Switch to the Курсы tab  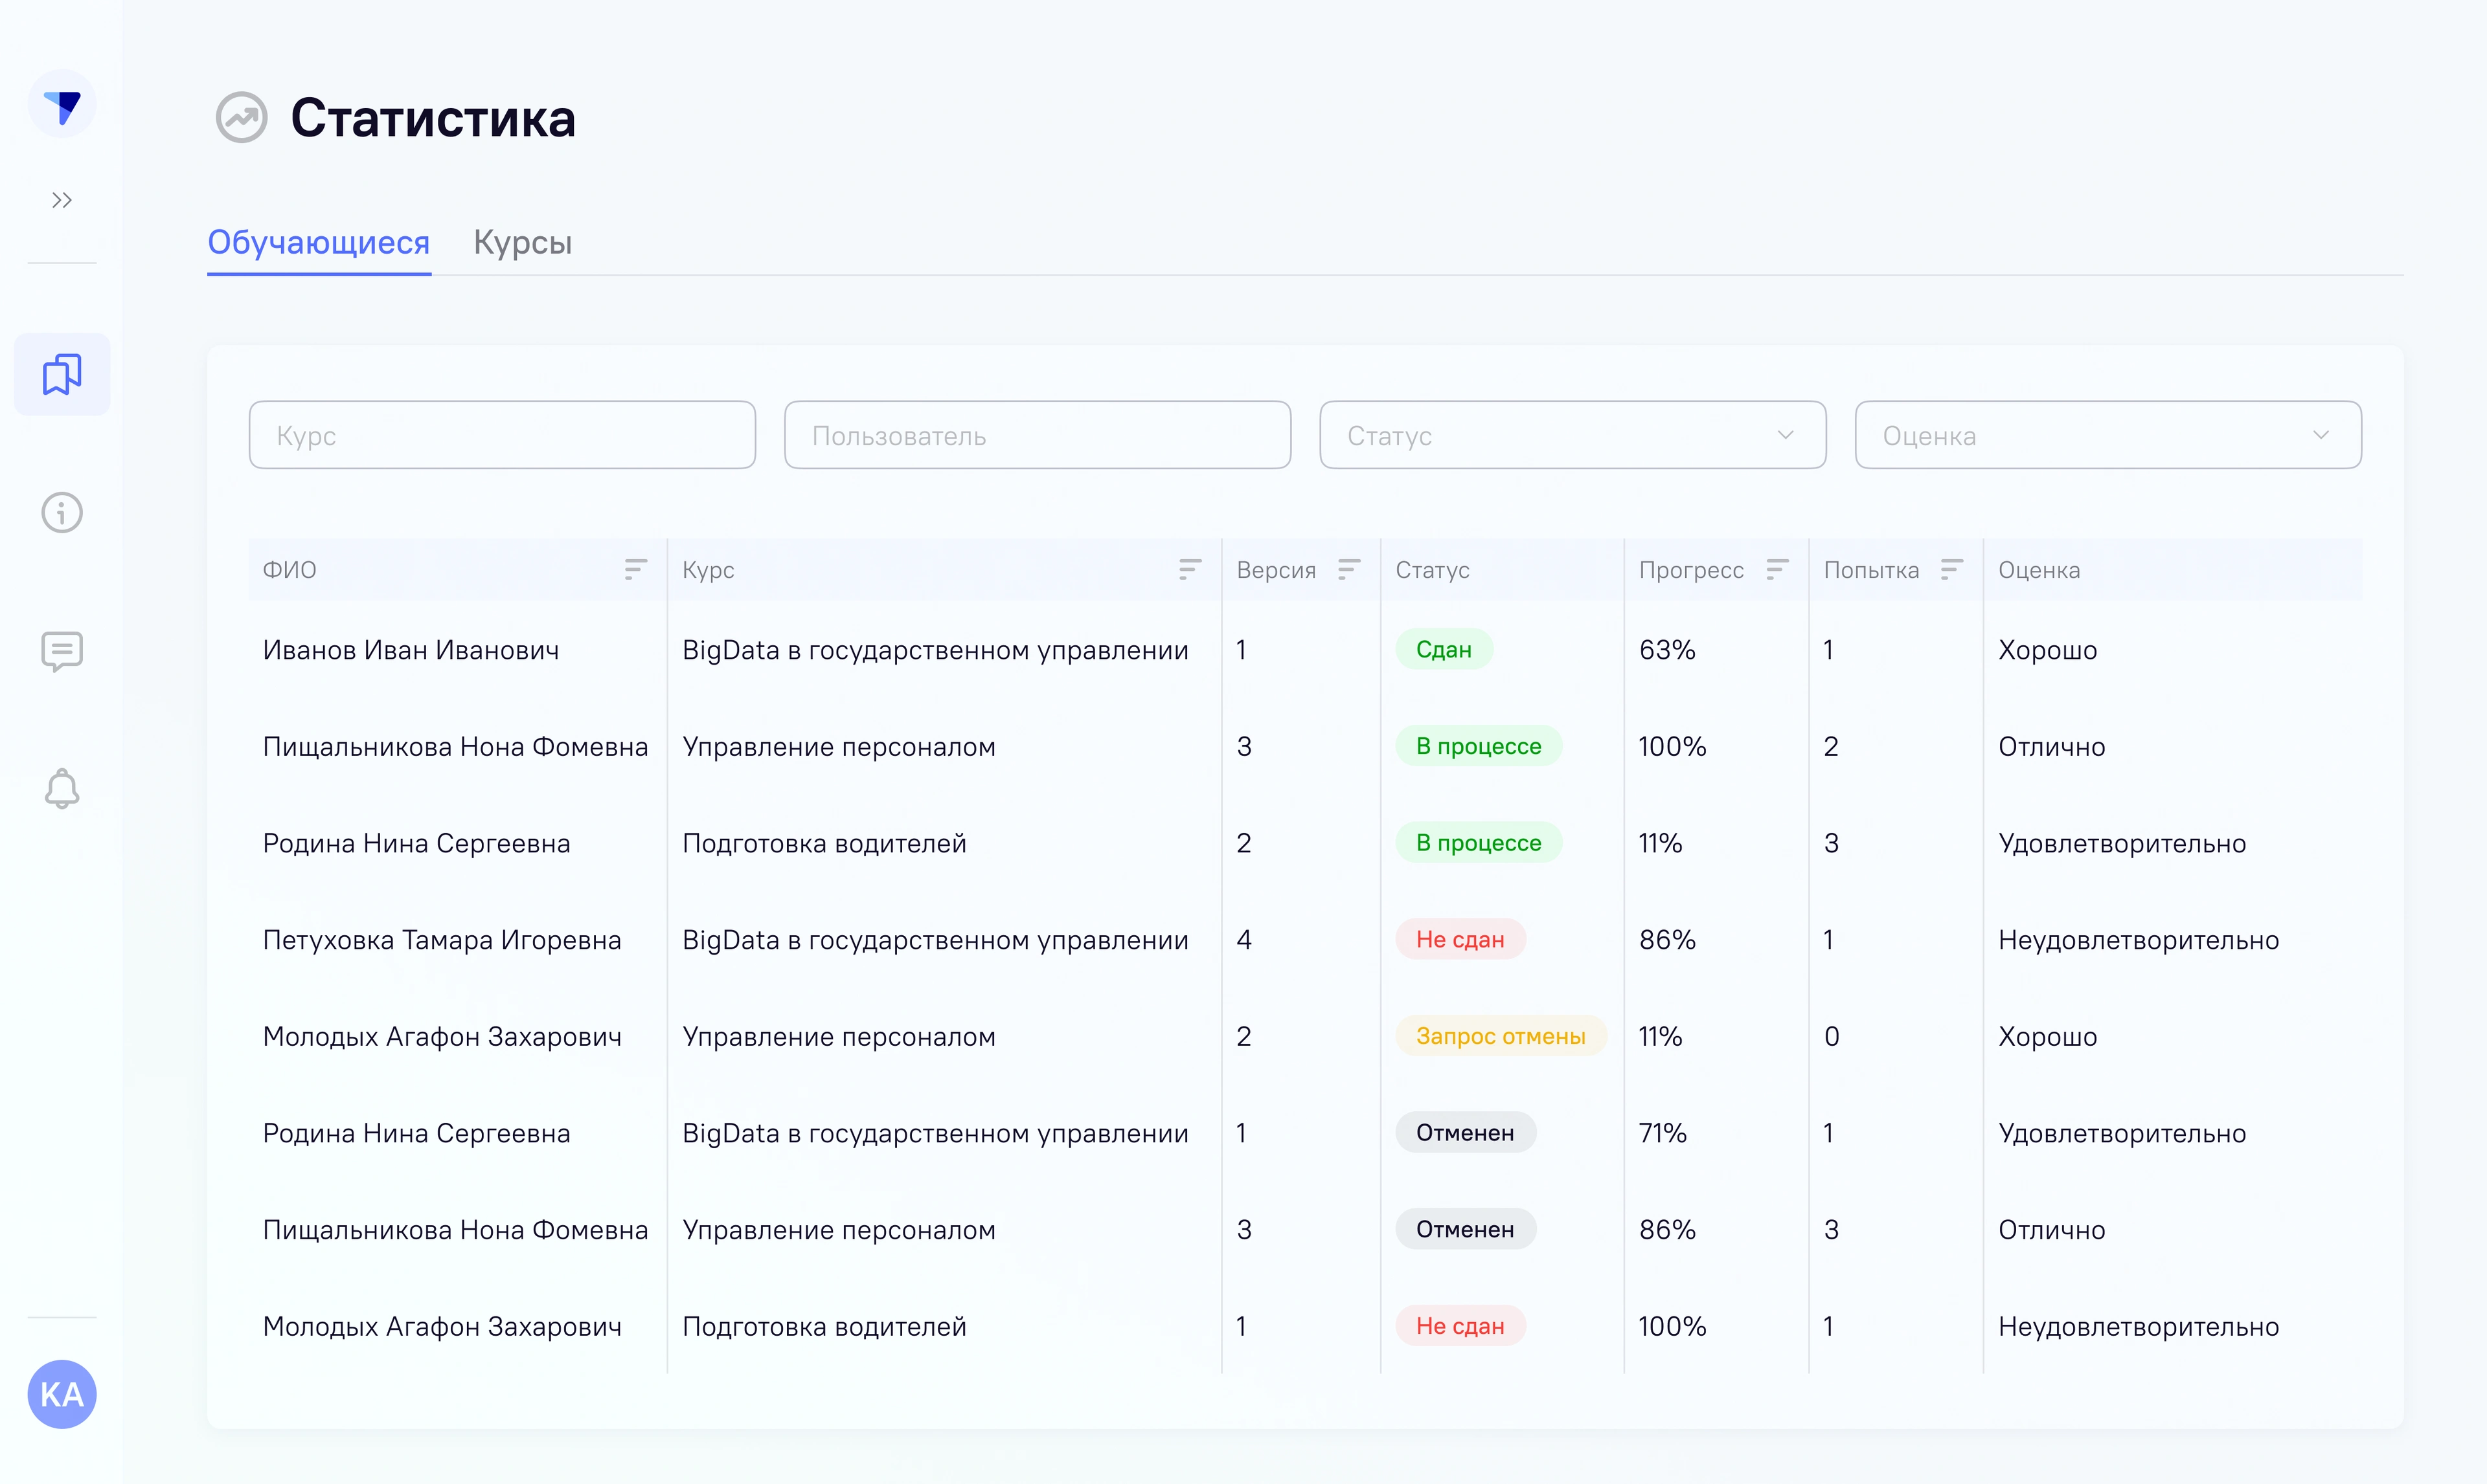pos(522,242)
